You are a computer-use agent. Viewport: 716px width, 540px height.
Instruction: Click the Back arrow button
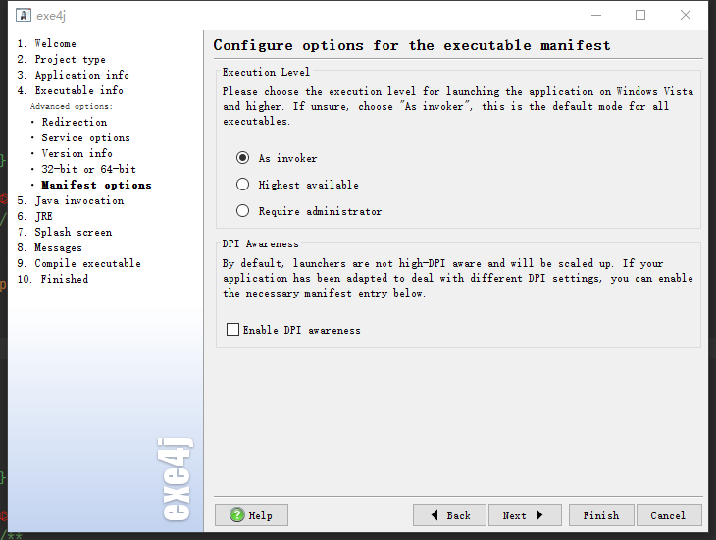click(450, 515)
